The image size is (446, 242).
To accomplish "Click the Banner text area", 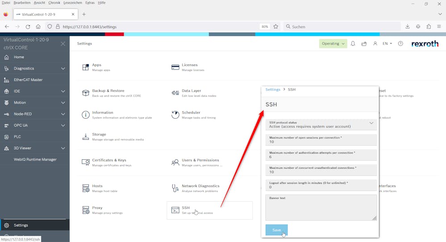I will click(321, 208).
